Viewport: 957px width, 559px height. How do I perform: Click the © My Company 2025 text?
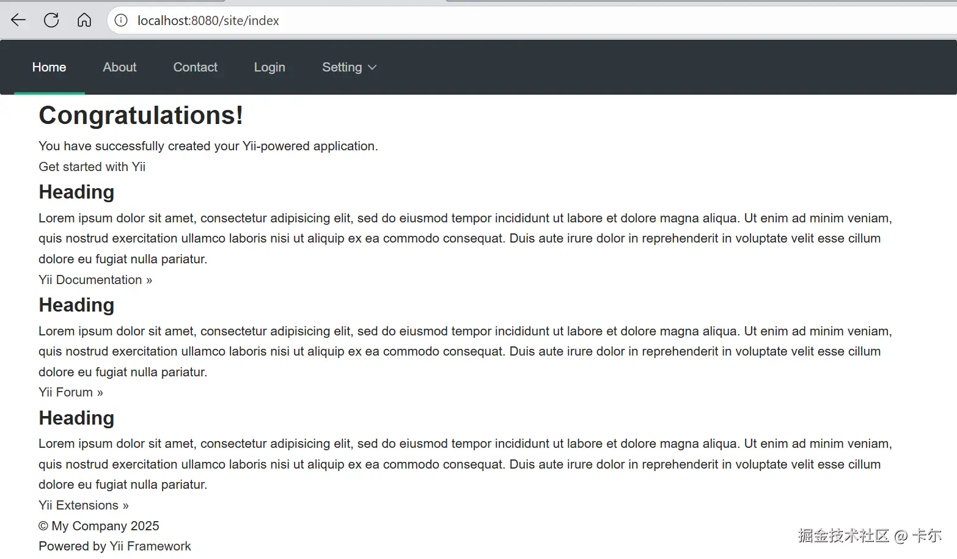click(99, 526)
